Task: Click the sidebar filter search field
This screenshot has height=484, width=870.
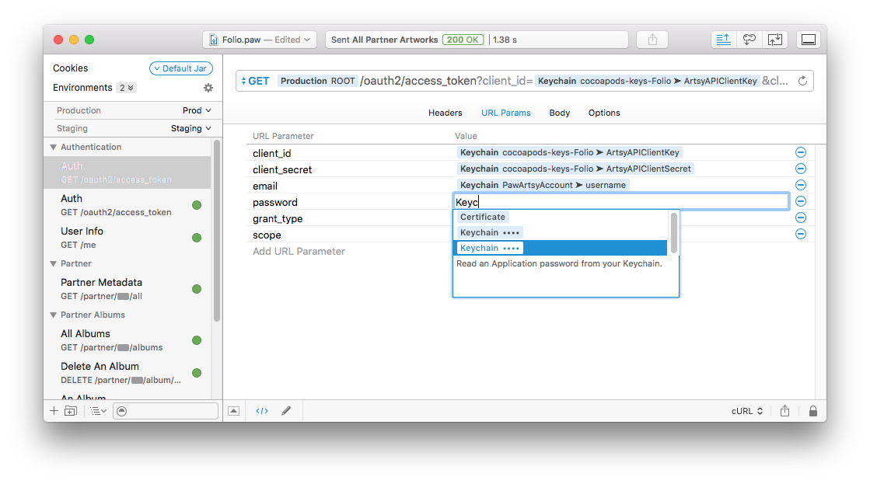Action: (166, 411)
